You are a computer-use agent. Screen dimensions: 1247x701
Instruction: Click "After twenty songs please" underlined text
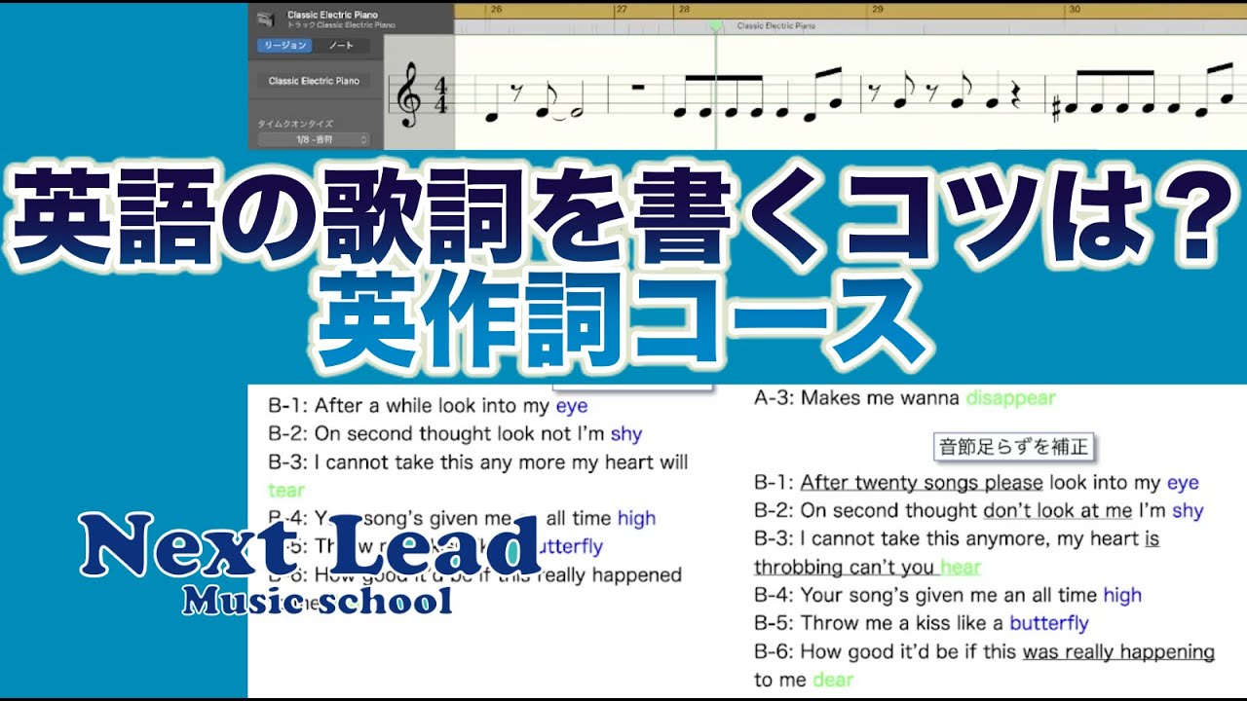point(922,483)
